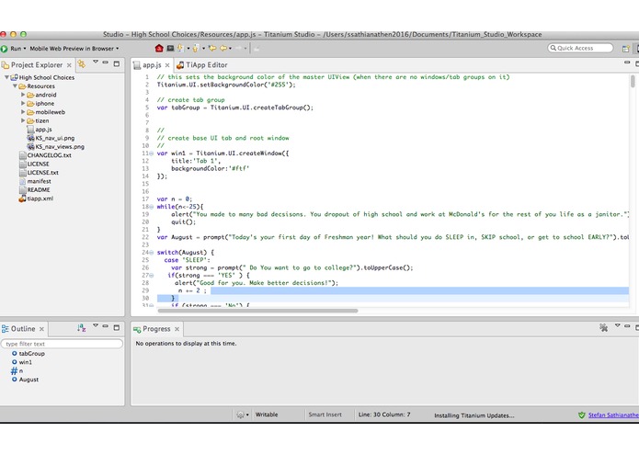The image size is (639, 454).
Task: Select app.js in Project Explorer
Action: (40, 130)
